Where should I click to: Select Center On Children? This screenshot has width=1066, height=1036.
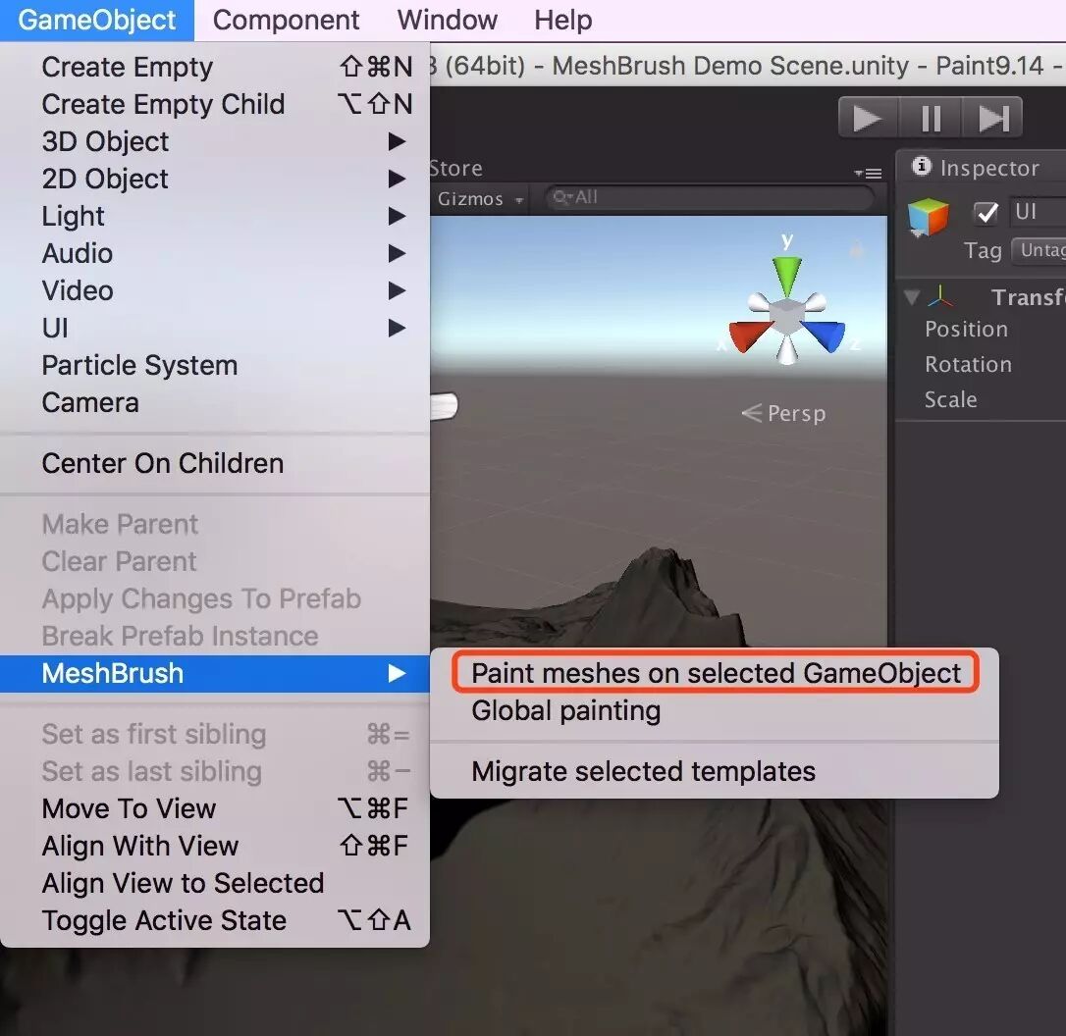pos(215,463)
